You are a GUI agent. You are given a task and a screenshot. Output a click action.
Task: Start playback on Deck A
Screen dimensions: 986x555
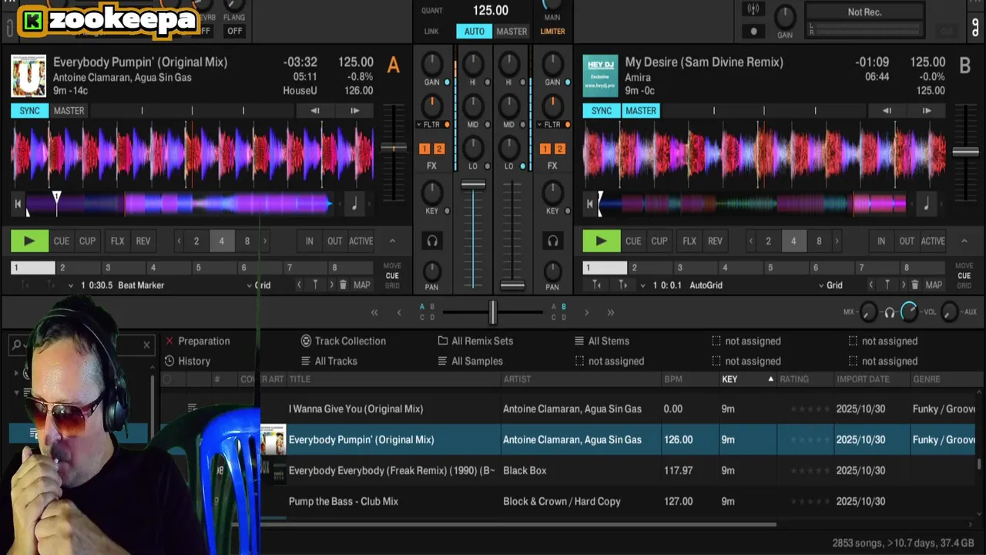[29, 241]
